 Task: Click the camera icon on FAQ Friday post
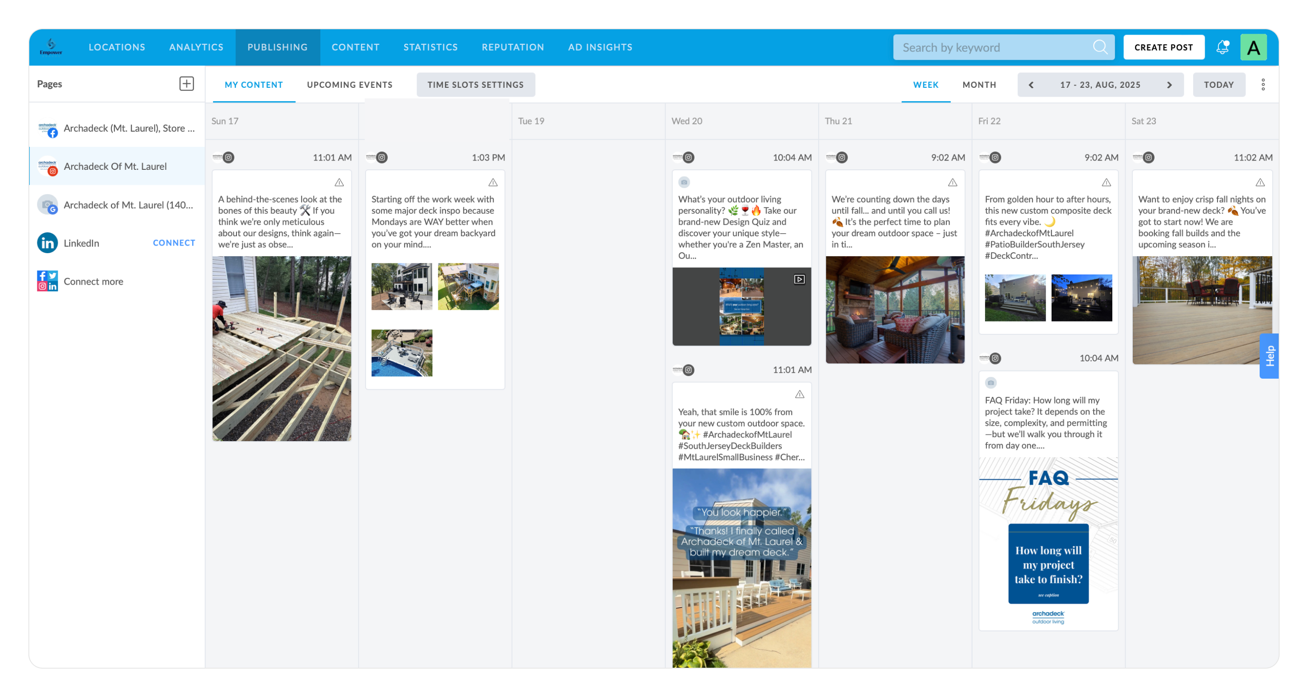(x=991, y=383)
